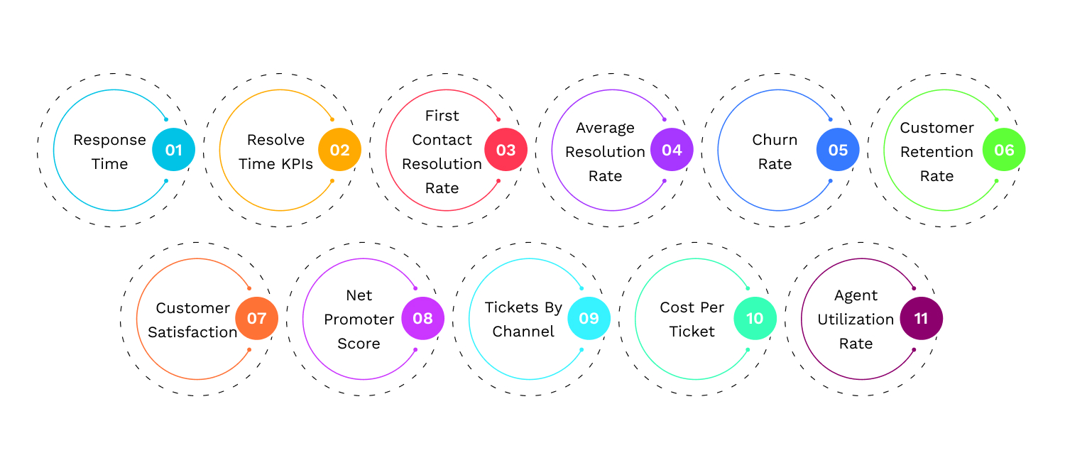This screenshot has width=1065, height=470.
Task: Click the Customer Satisfaction text
Action: point(193,320)
